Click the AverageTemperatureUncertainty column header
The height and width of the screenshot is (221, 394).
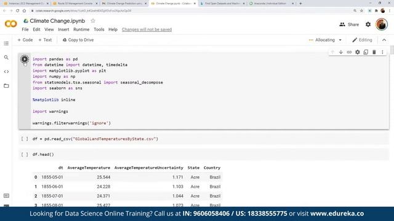pos(149,168)
